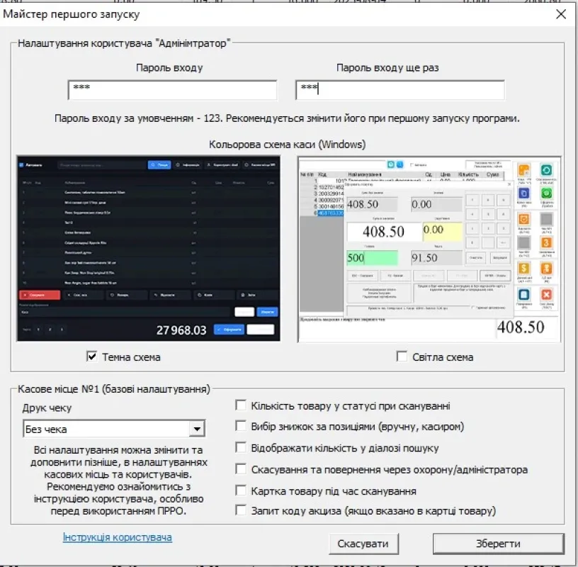Select the light color scheme preview image
This screenshot has width=578, height=567.
tap(429, 249)
